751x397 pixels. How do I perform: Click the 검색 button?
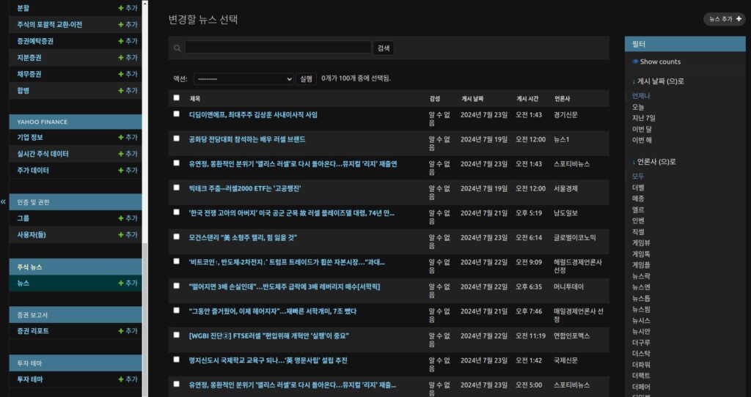[x=384, y=48]
